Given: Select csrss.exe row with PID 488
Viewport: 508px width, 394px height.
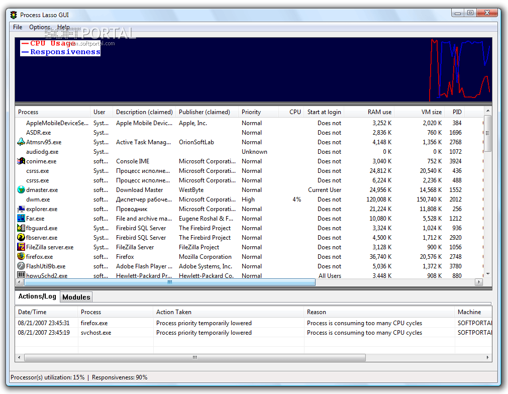Looking at the screenshot, I should click(249, 180).
